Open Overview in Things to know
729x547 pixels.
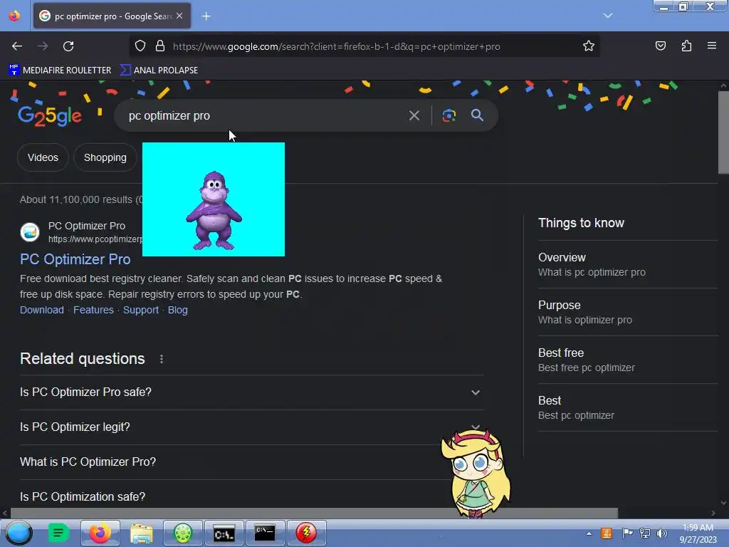[628, 265]
